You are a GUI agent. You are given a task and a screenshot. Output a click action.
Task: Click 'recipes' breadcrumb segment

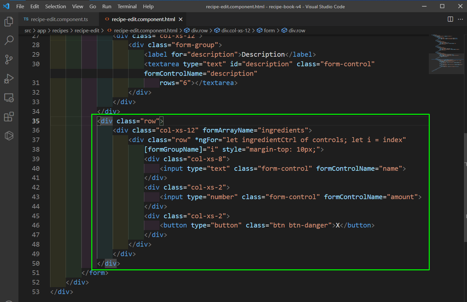tap(60, 30)
